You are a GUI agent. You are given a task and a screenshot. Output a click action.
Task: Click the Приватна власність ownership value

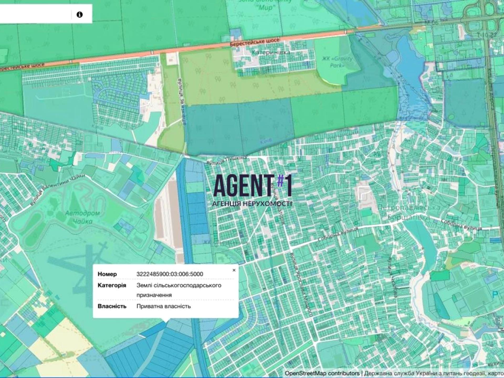coord(164,306)
